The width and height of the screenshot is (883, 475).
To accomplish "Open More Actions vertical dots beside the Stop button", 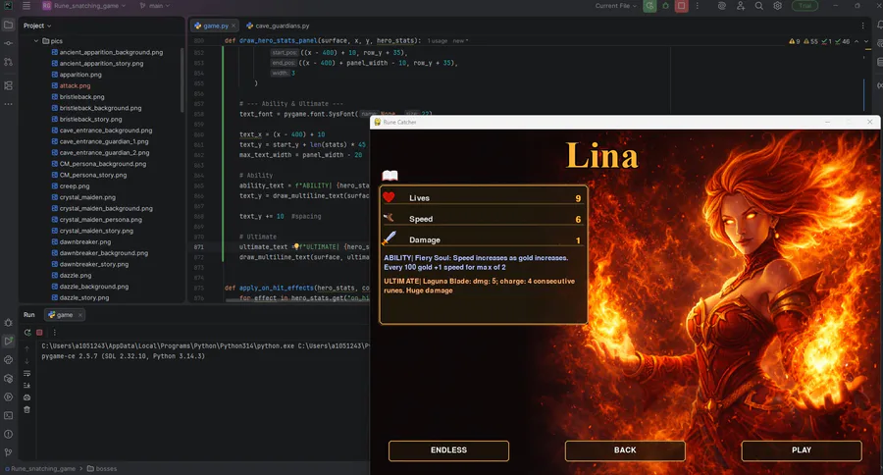I will [698, 6].
